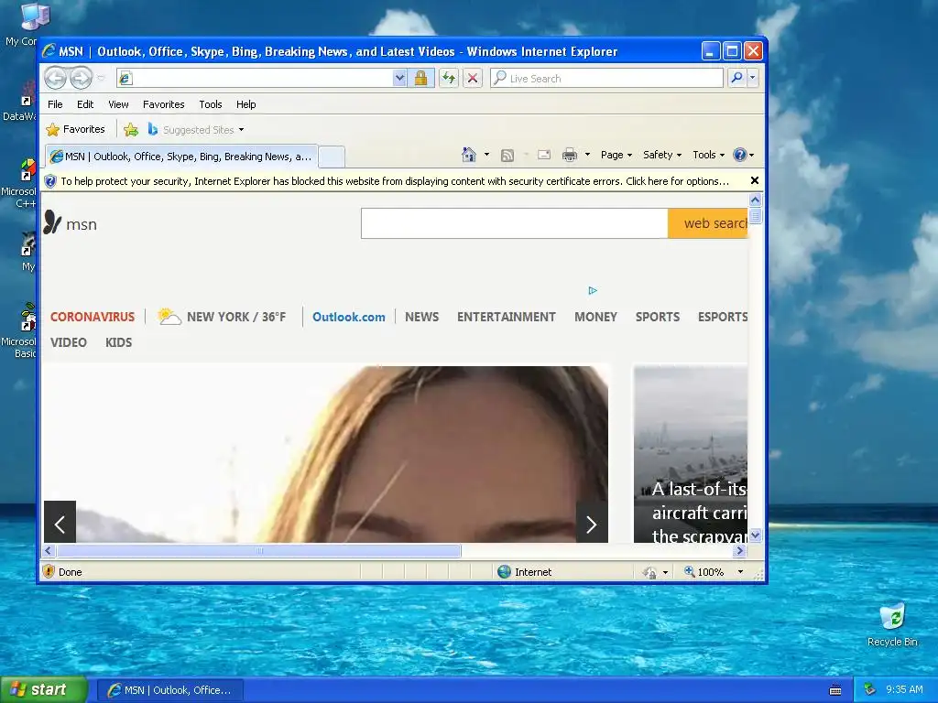Open the View menu
938x703 pixels.
(118, 104)
